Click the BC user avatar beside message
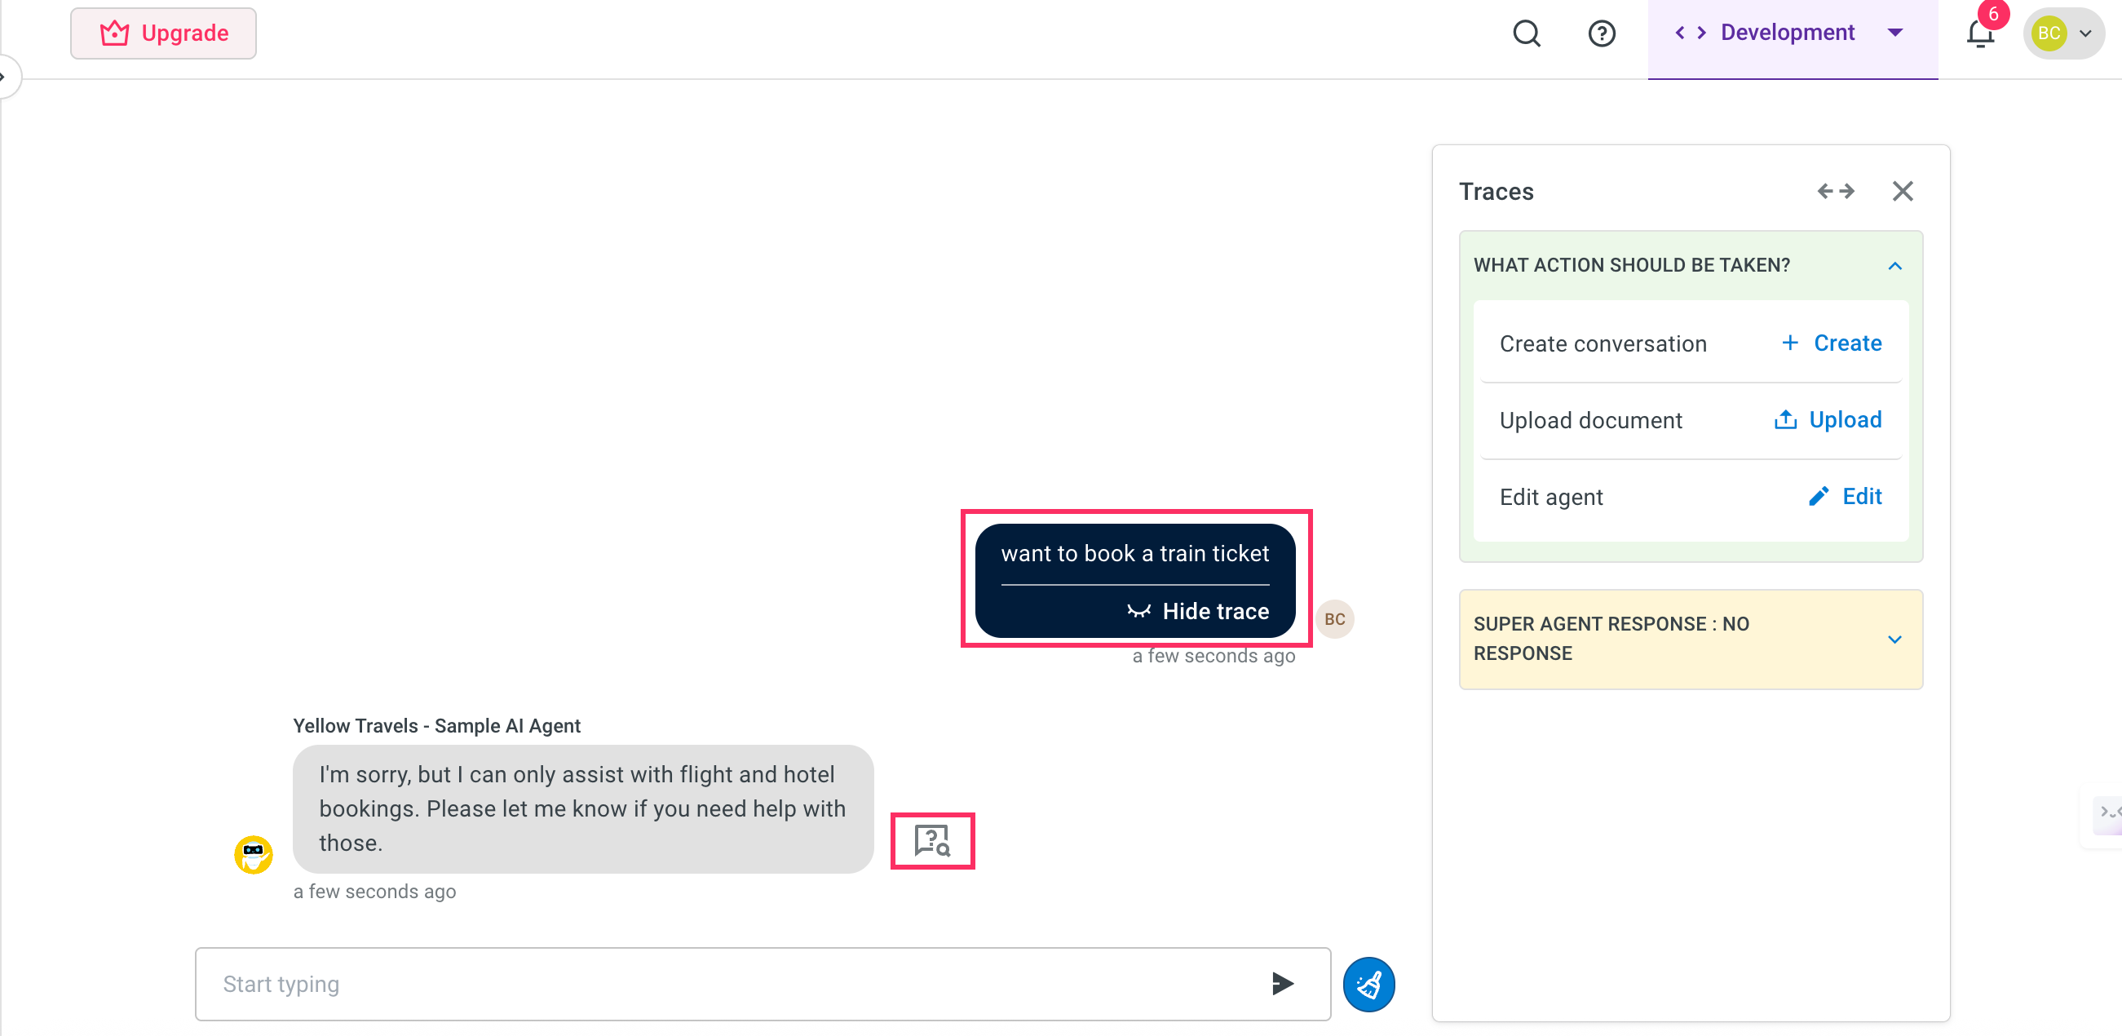This screenshot has width=2122, height=1036. coord(1334,619)
